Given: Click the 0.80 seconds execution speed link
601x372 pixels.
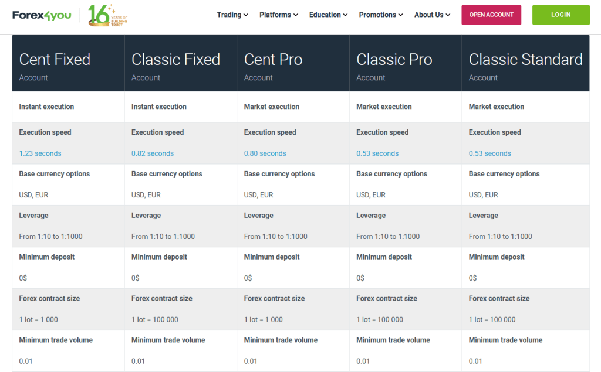Looking at the screenshot, I should pos(265,153).
